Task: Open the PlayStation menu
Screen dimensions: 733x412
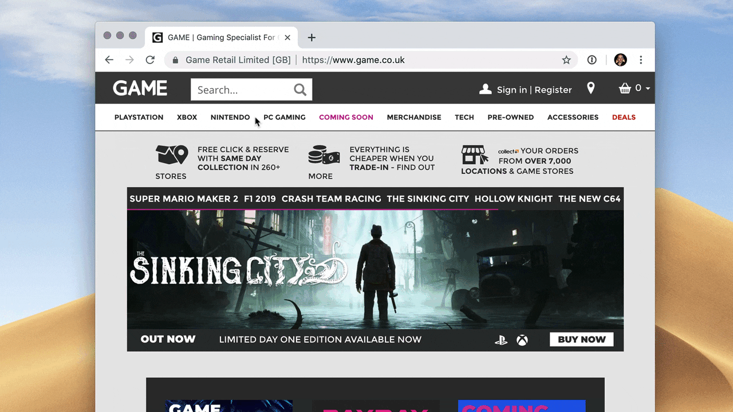Action: (139, 117)
